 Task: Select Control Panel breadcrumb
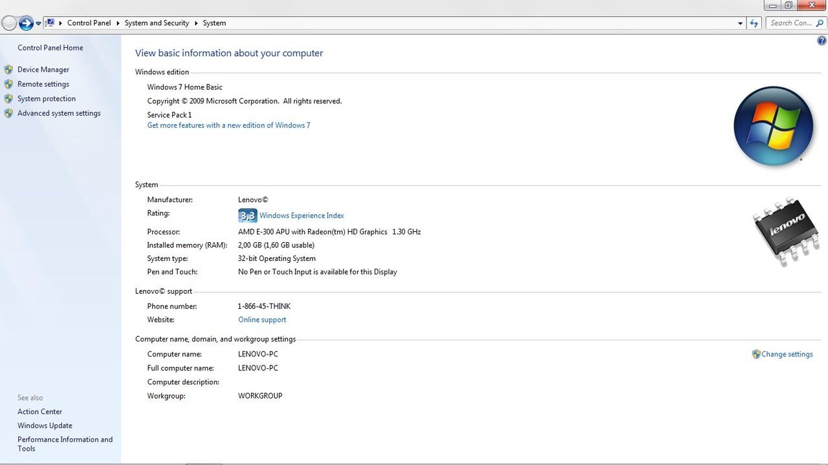click(x=89, y=23)
